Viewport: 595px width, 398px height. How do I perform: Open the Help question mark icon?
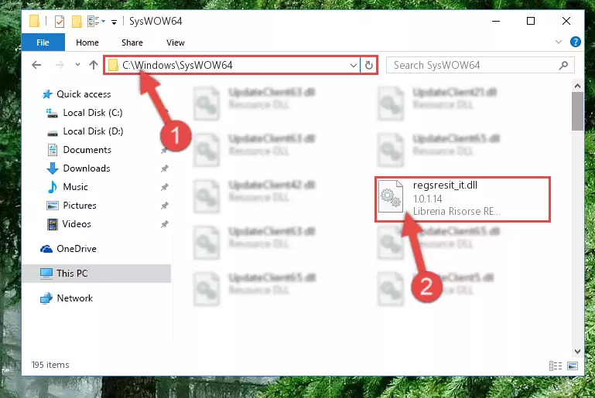[x=575, y=42]
